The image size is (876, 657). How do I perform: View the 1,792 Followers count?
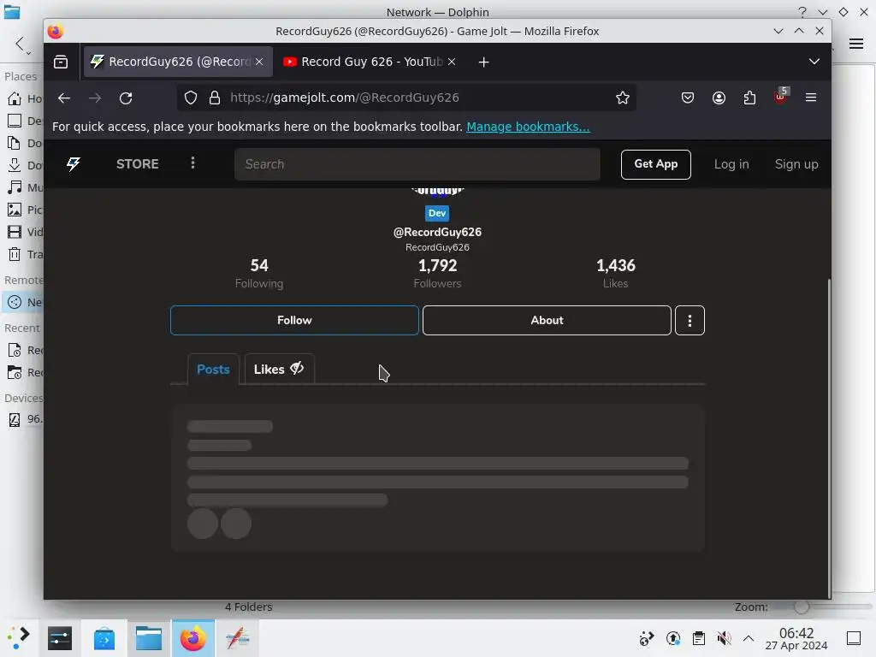[437, 273]
